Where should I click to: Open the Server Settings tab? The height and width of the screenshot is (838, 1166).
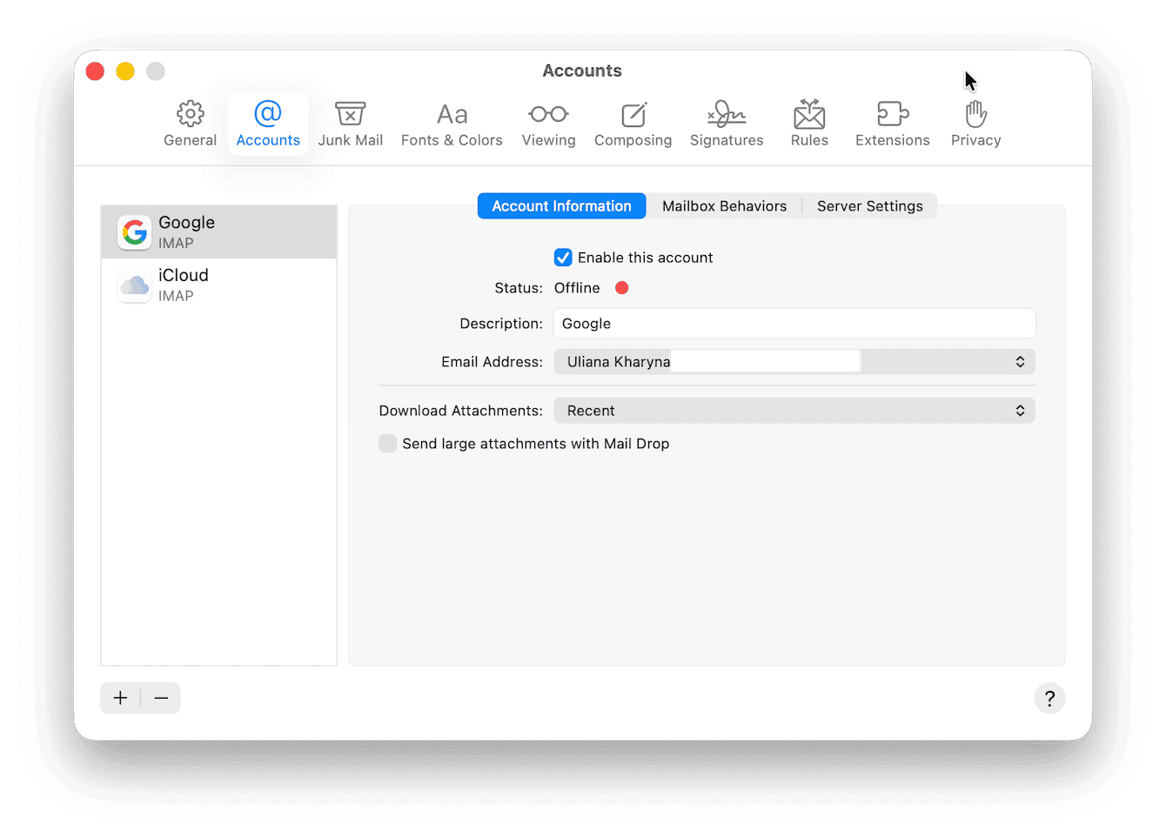point(869,205)
